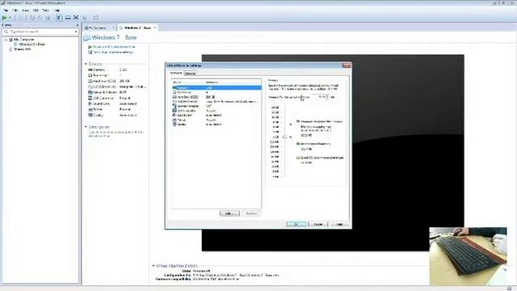Click Cancel in the settings dialog
517x291 pixels.
tap(317, 224)
